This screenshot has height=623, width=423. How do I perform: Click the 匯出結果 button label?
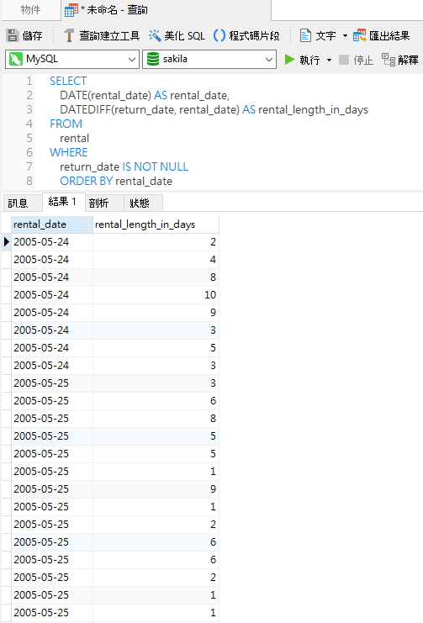coord(389,36)
